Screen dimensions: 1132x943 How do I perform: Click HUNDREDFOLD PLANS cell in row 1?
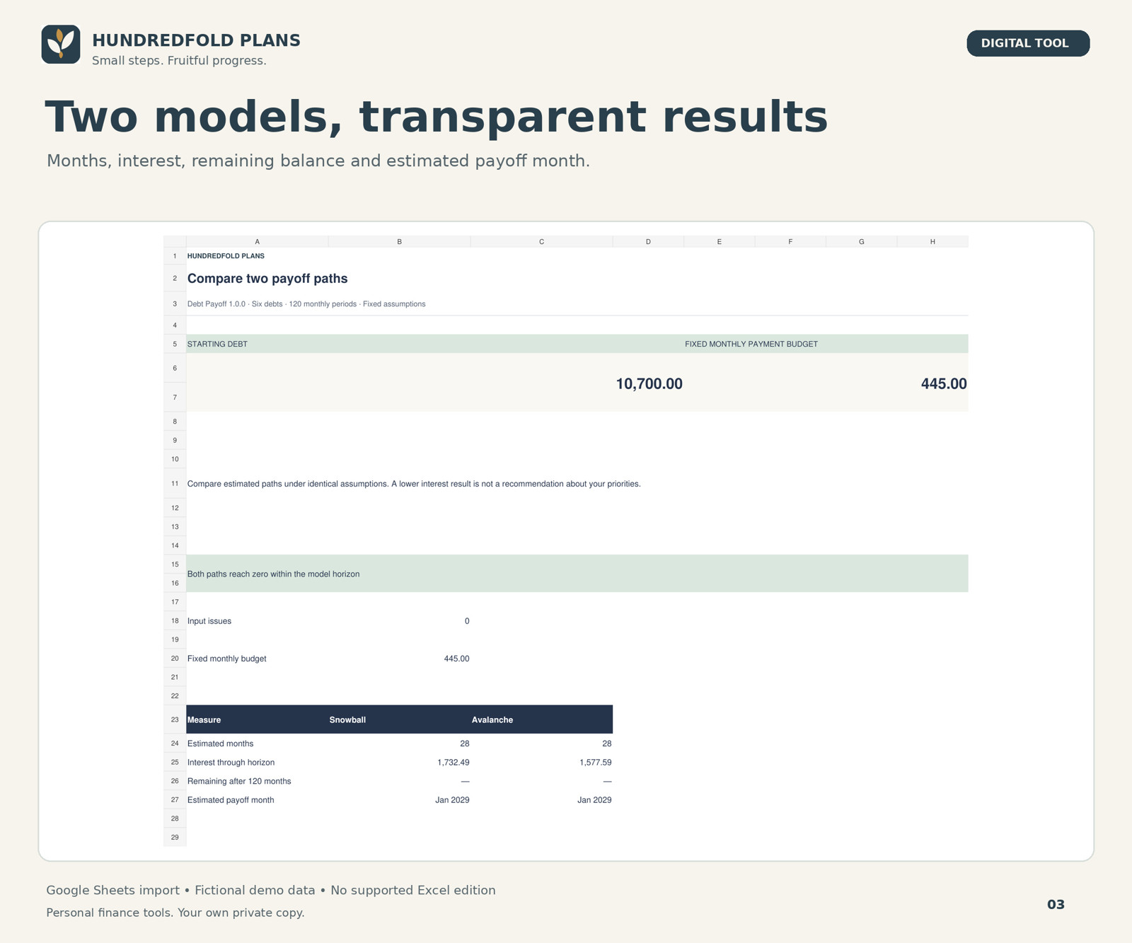pyautogui.click(x=226, y=256)
